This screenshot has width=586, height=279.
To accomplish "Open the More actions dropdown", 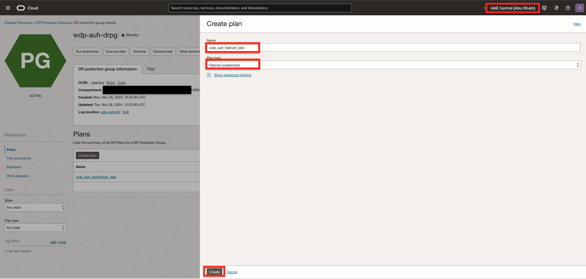I will point(189,51).
